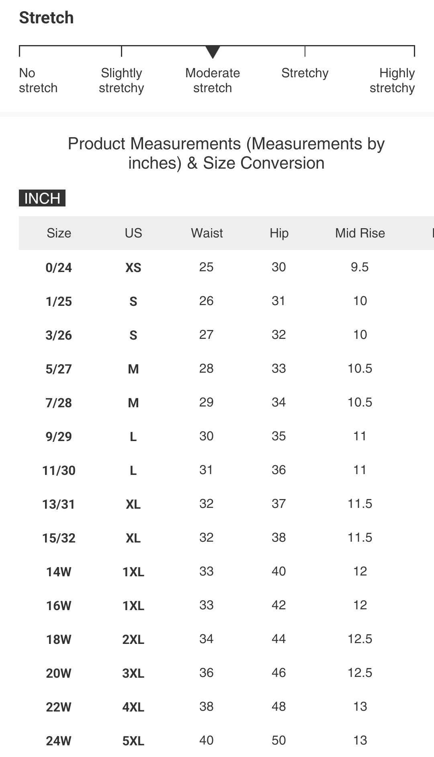Select the 11/30 size row label

(59, 470)
